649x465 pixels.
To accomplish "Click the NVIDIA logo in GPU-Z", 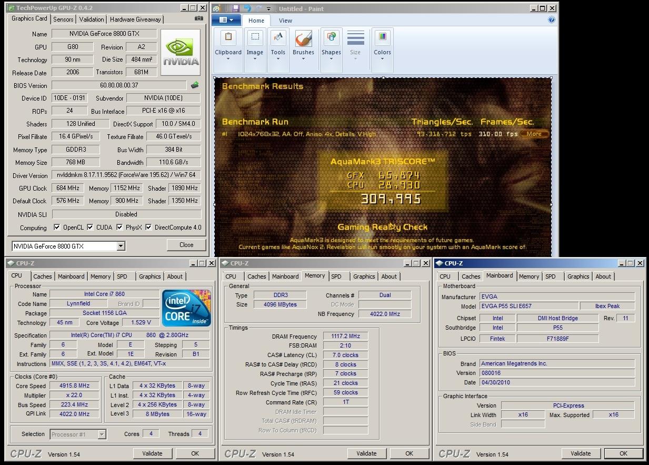I will coord(181,53).
